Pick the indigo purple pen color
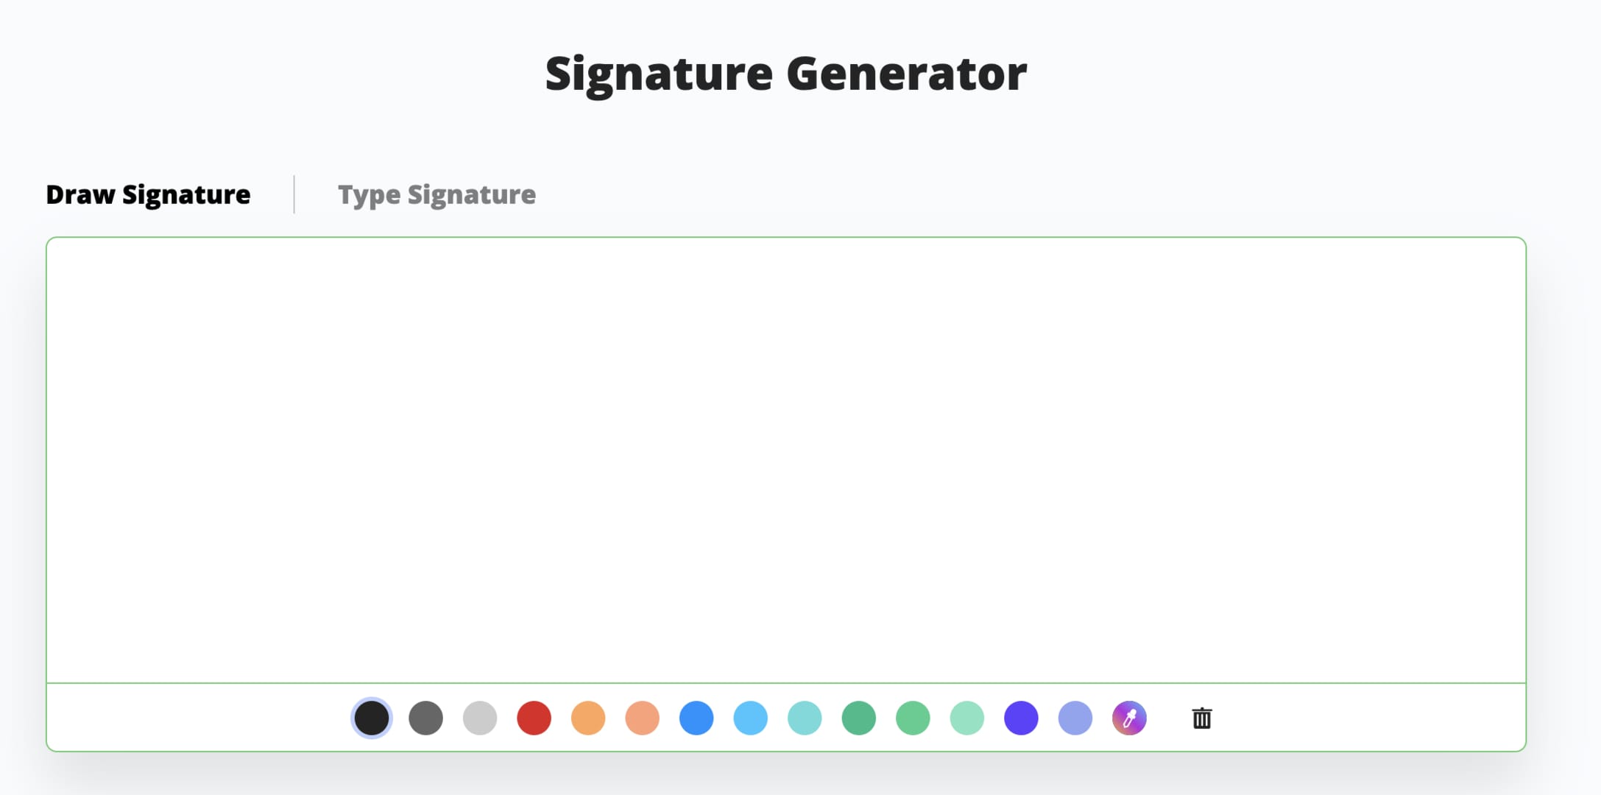 [1021, 718]
